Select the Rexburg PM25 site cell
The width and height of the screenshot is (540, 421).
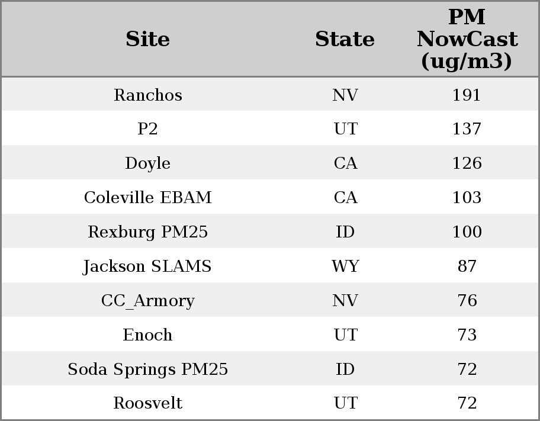(148, 232)
